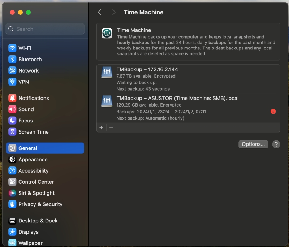Select the Bluetooth sidebar label
289x247 pixels.
pos(30,60)
